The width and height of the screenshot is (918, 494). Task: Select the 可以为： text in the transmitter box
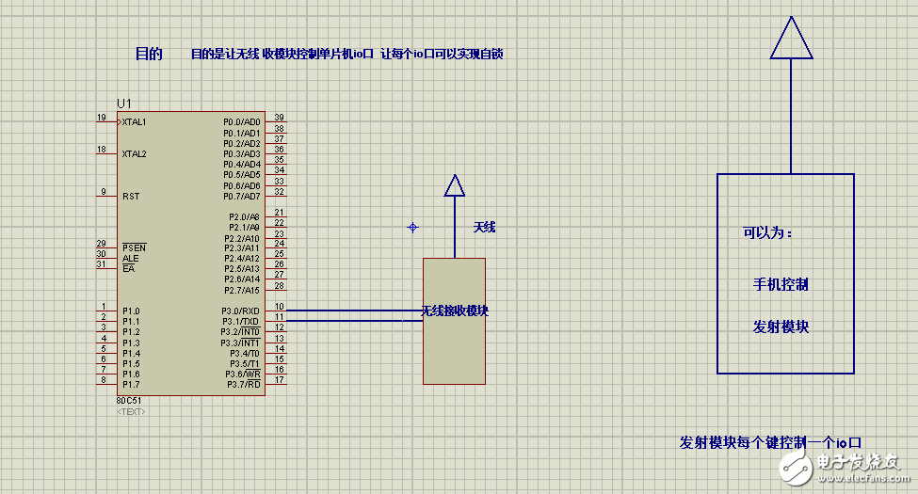pos(767,233)
